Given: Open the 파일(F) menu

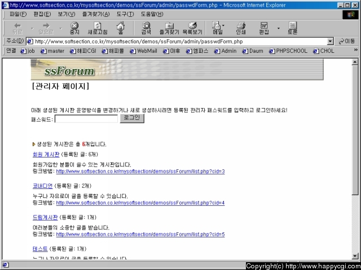Looking at the screenshot, I should (x=18, y=14).
